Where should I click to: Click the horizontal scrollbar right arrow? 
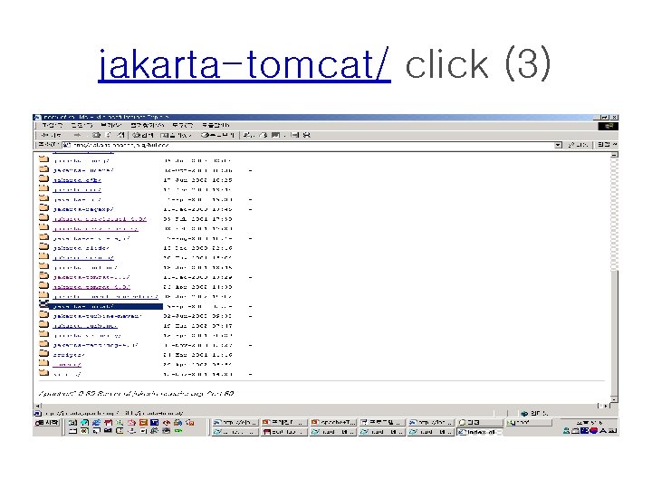[x=606, y=406]
